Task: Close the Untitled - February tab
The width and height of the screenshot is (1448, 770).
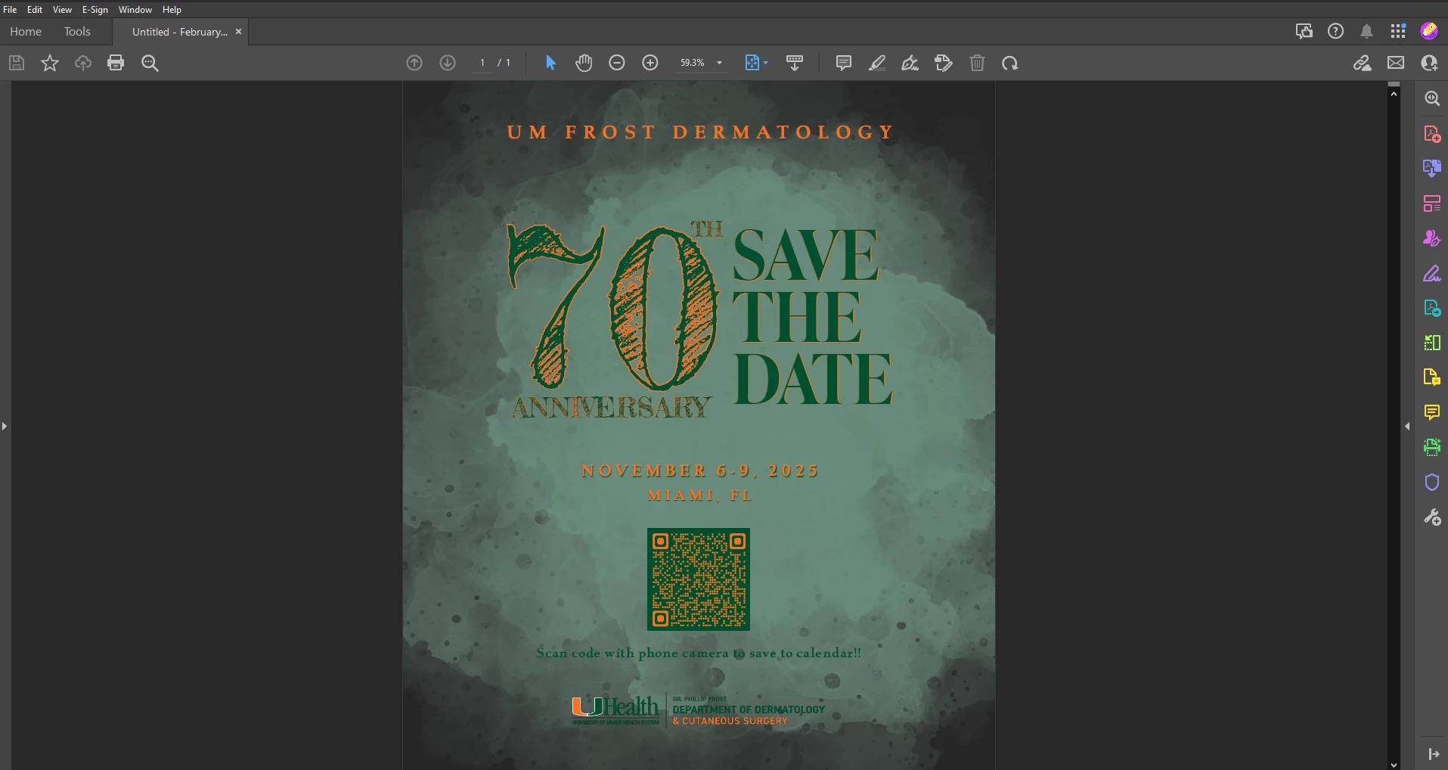Action: pos(239,32)
